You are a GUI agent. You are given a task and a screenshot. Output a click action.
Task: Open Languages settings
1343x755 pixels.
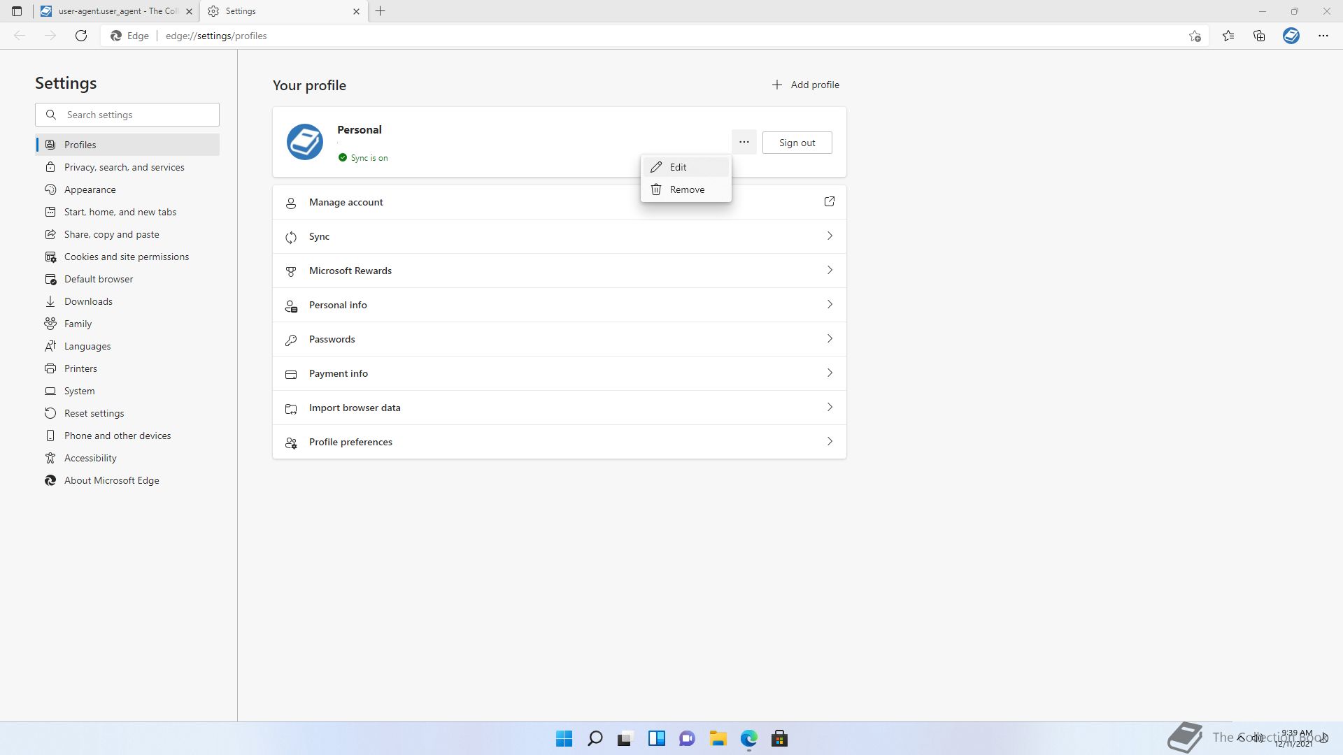tap(127, 346)
